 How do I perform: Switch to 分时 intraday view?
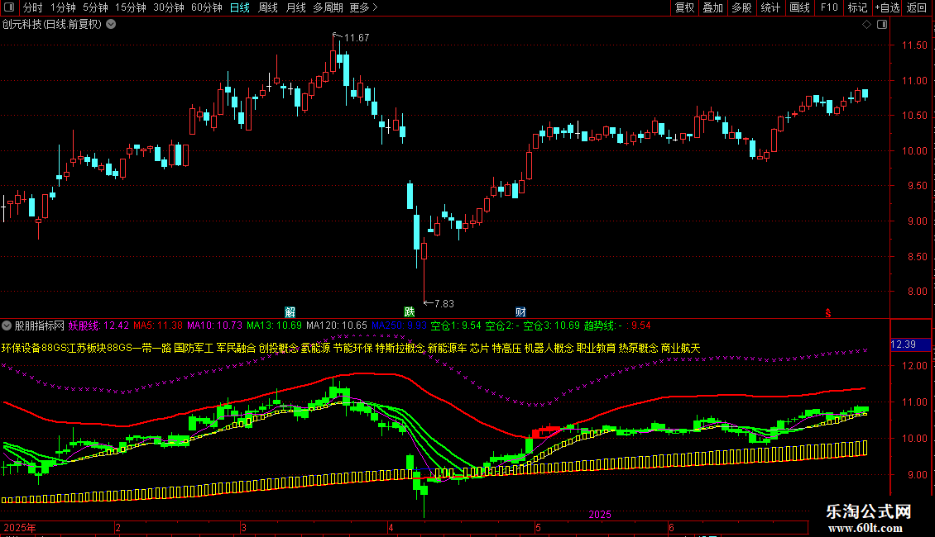[x=33, y=7]
